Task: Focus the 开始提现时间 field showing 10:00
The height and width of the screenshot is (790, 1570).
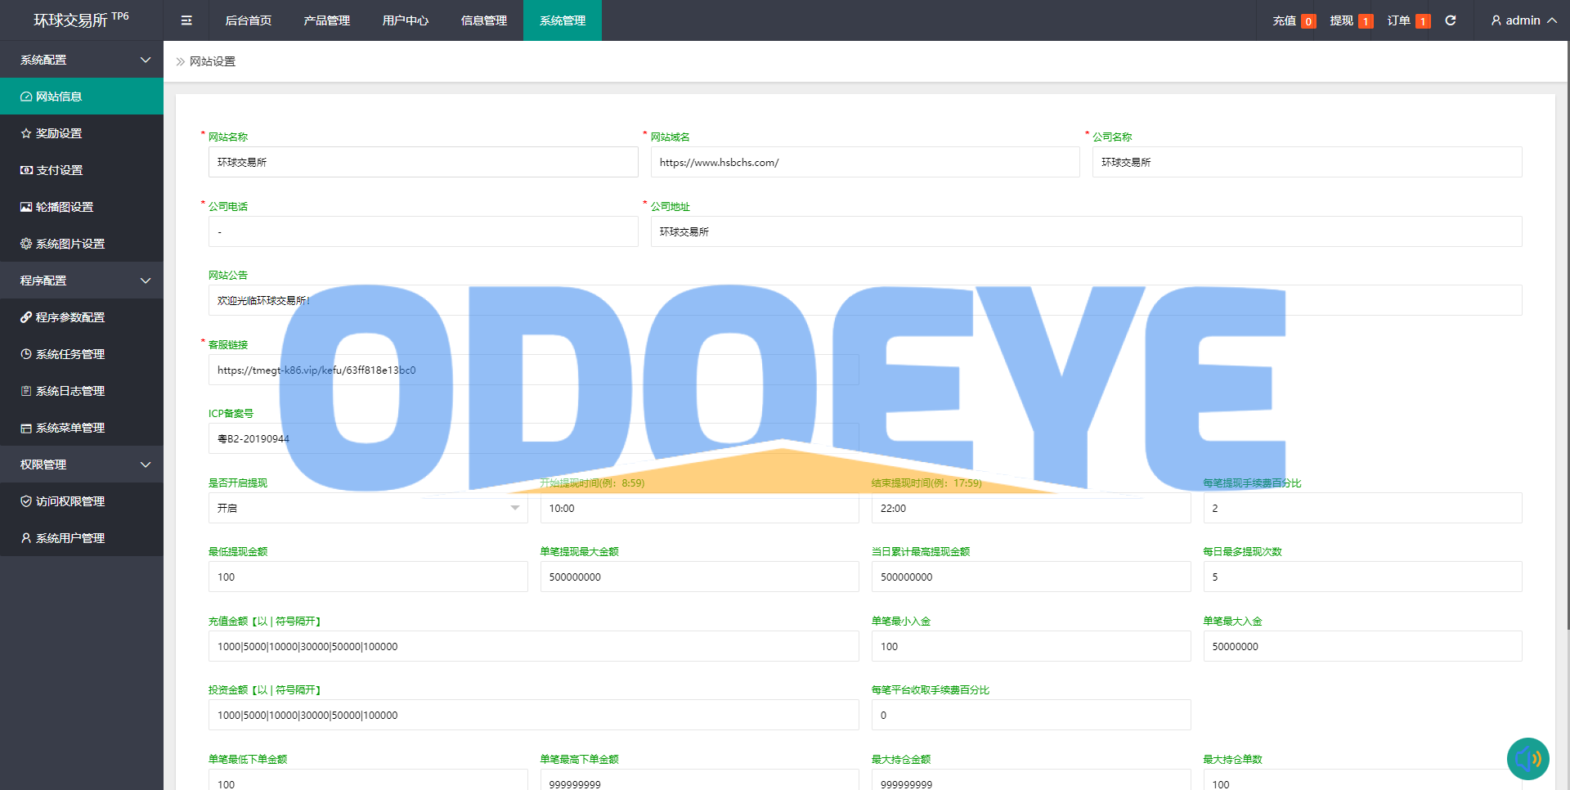Action: point(700,508)
